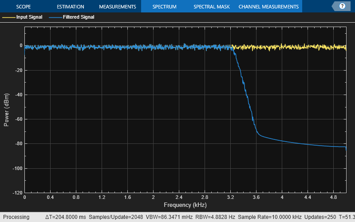Toggle Filtered Signal legend entry
This screenshot has height=222, width=355.
pos(79,17)
